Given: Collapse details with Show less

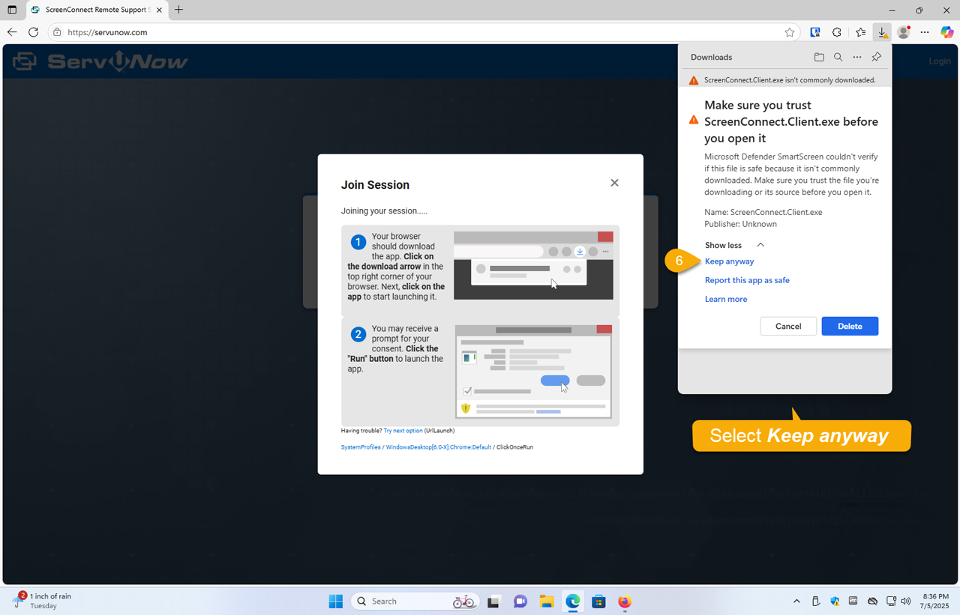Looking at the screenshot, I should 734,245.
